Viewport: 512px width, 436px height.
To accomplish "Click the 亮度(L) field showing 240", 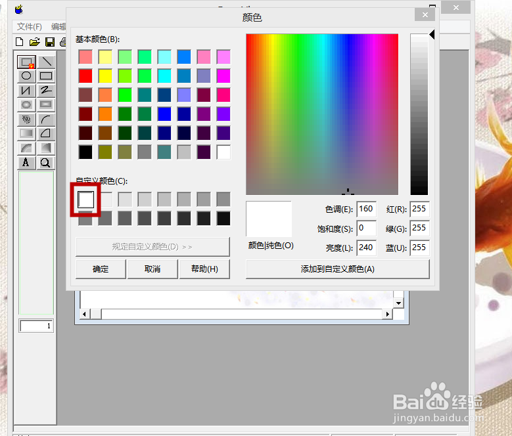I will (x=367, y=248).
